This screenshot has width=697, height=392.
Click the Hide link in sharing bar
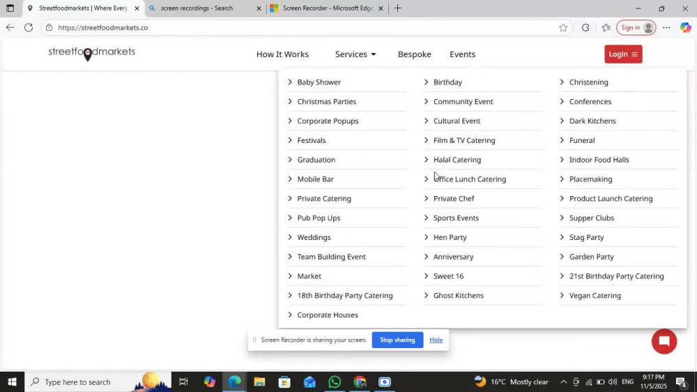(436, 340)
